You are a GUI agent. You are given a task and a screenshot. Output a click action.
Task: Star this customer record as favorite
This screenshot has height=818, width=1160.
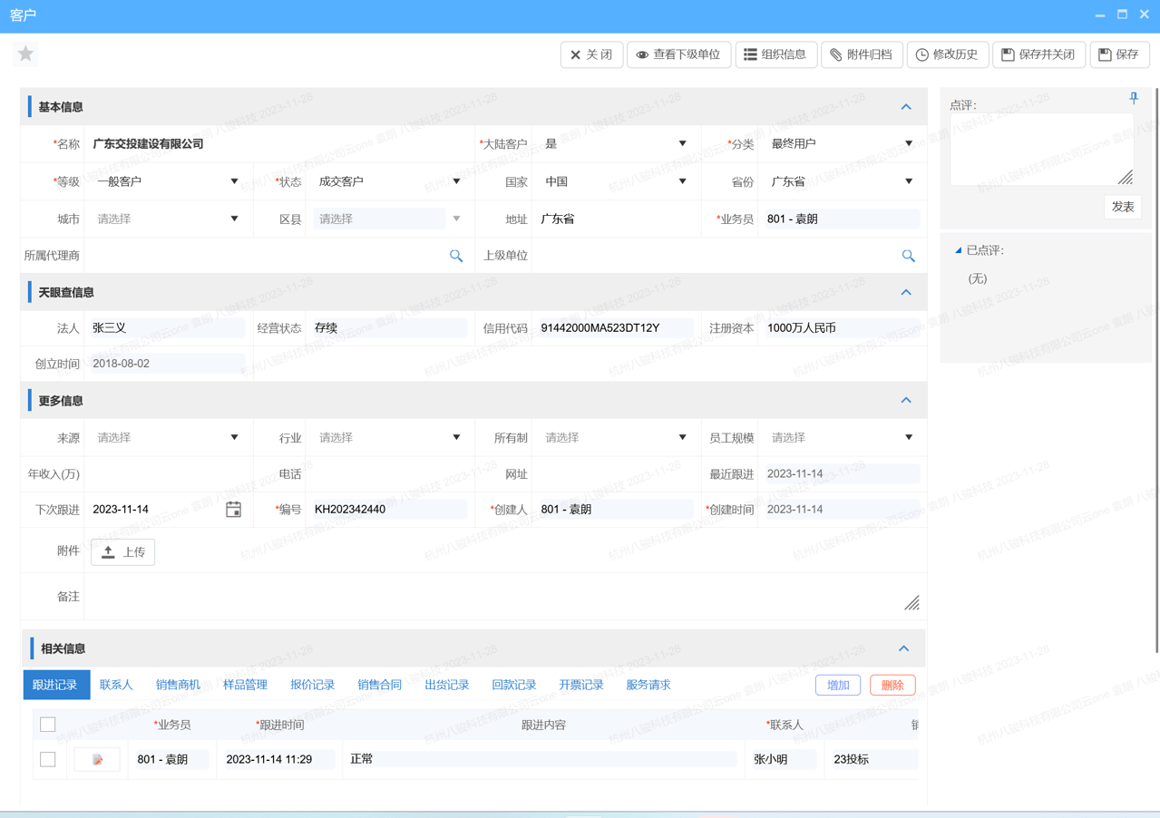tap(24, 54)
